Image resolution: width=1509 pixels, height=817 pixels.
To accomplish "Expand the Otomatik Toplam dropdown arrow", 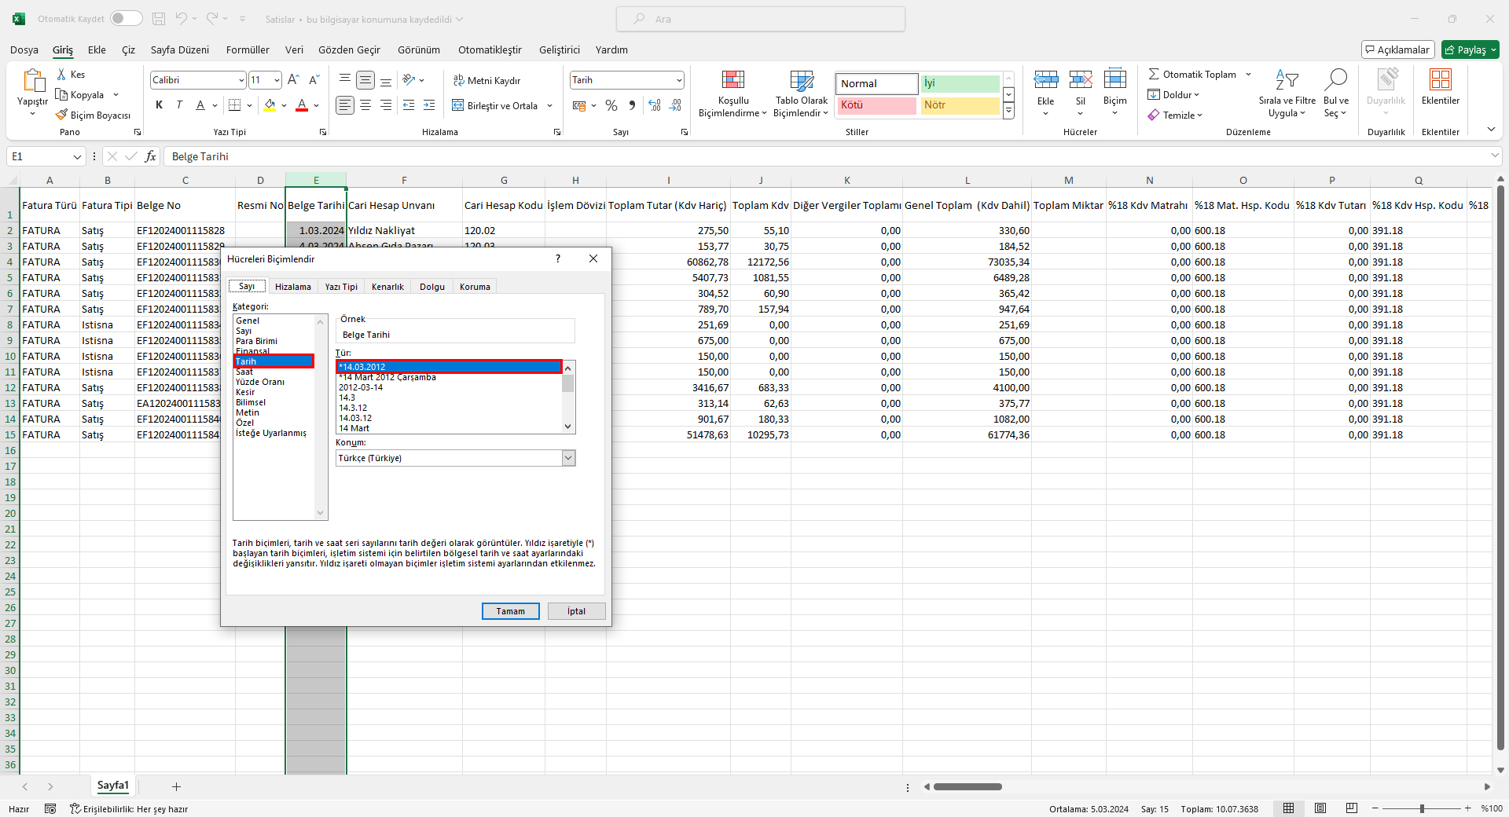I will 1248,75.
